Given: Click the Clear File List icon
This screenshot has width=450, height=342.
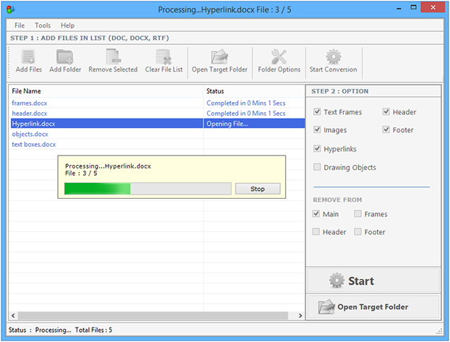Looking at the screenshot, I should (x=164, y=57).
